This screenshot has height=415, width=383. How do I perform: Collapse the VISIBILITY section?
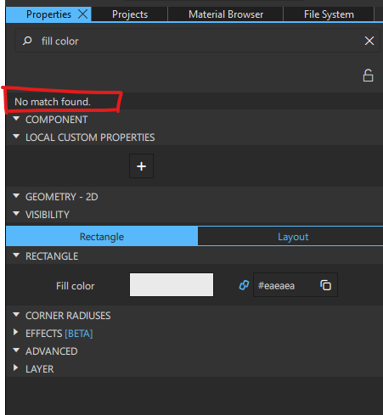(x=16, y=214)
